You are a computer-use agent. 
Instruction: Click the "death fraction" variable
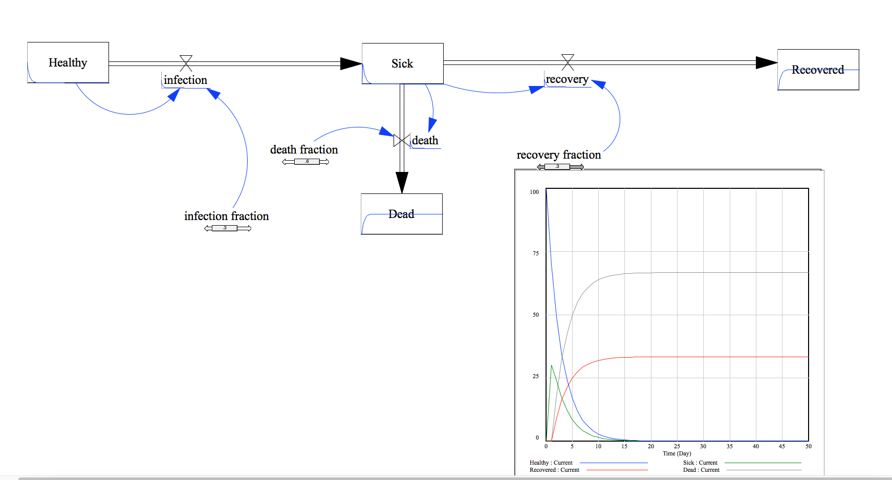304,149
